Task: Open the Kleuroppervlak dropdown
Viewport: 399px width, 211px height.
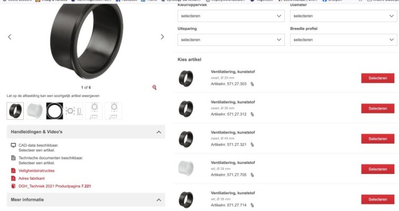Action: coord(231,16)
